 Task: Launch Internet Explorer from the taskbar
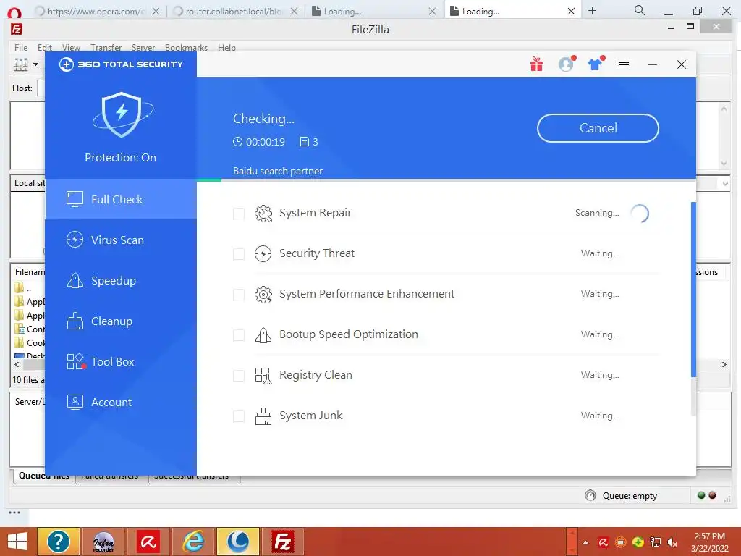tap(192, 542)
